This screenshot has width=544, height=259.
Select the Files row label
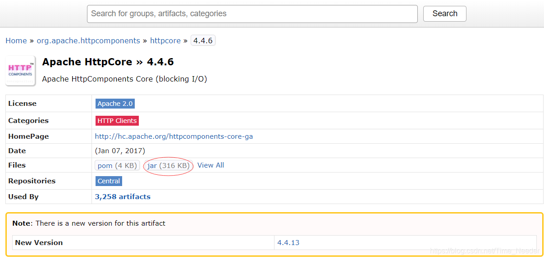click(17, 165)
